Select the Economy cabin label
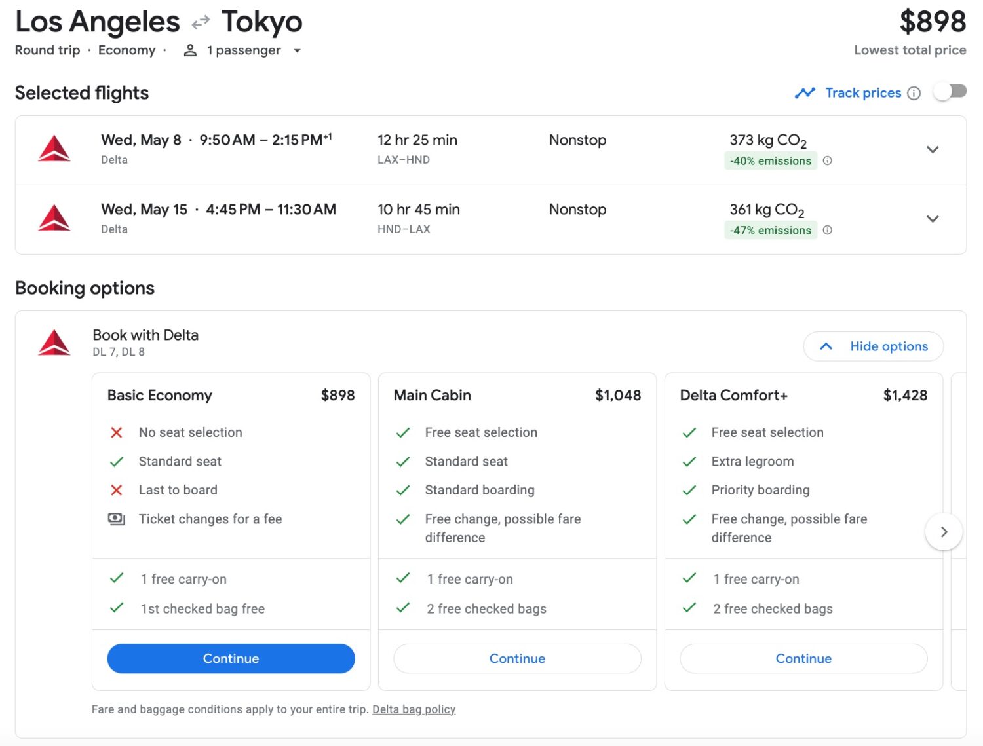 (126, 50)
